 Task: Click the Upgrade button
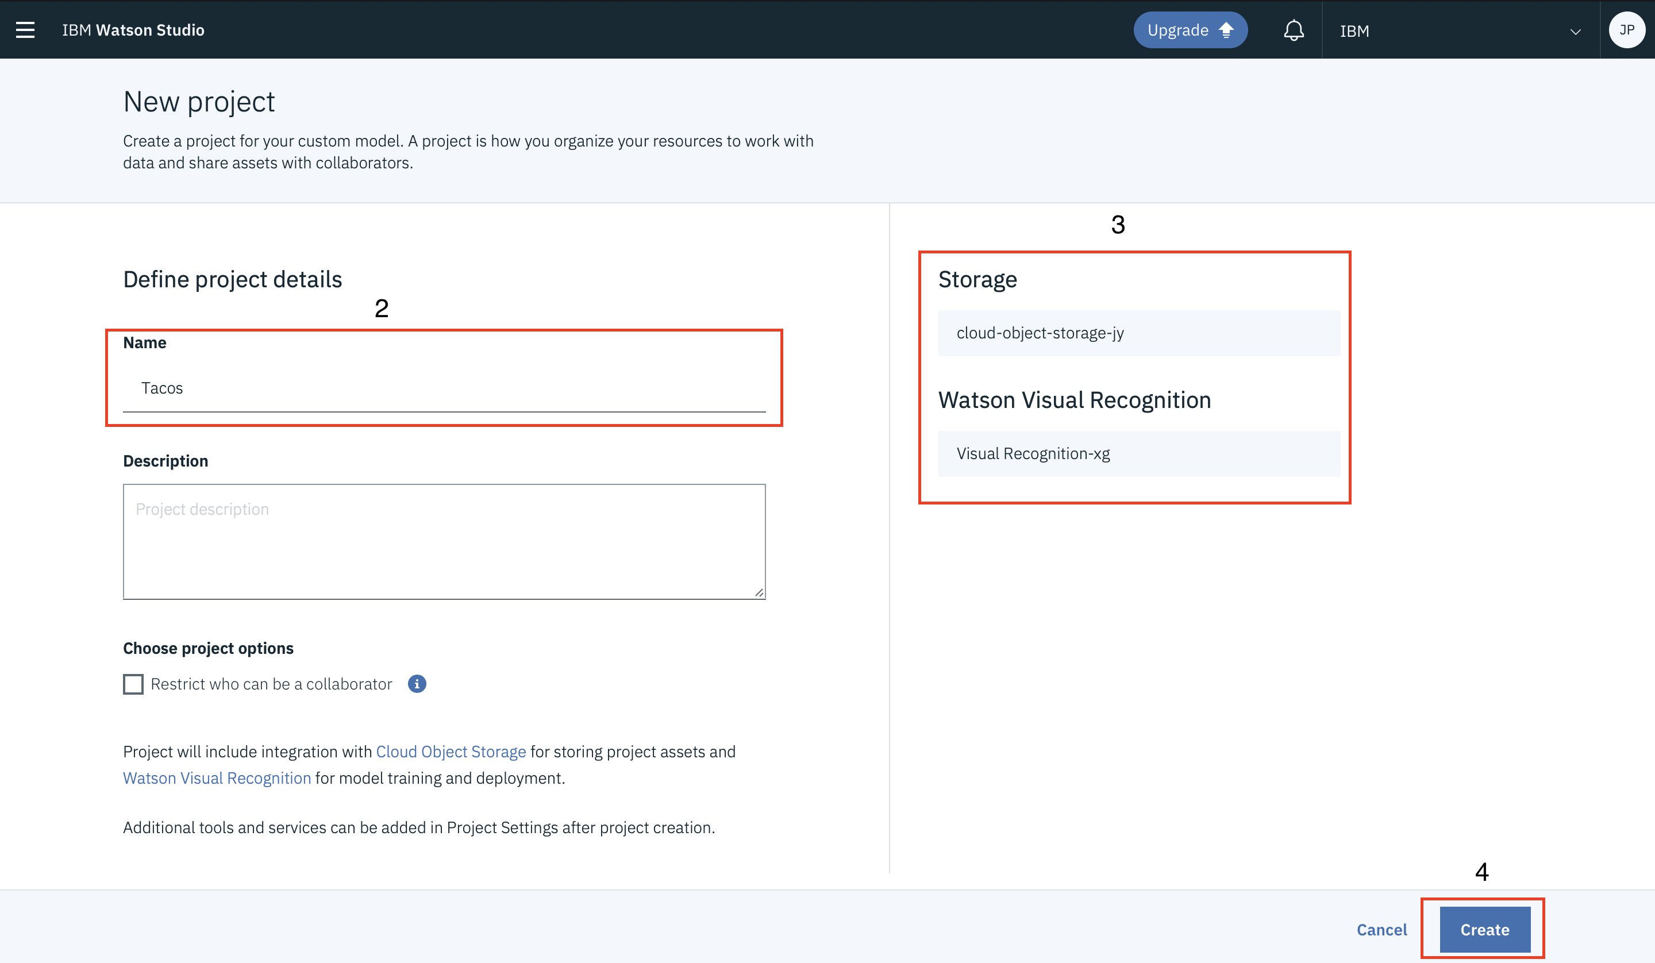point(1190,30)
